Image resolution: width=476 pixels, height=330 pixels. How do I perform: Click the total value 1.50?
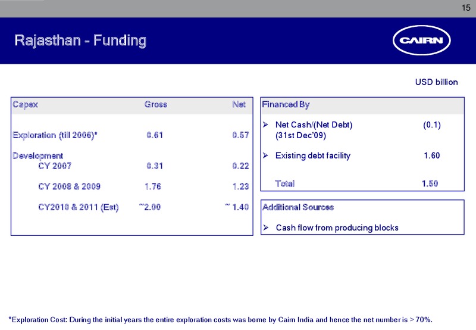430,183
